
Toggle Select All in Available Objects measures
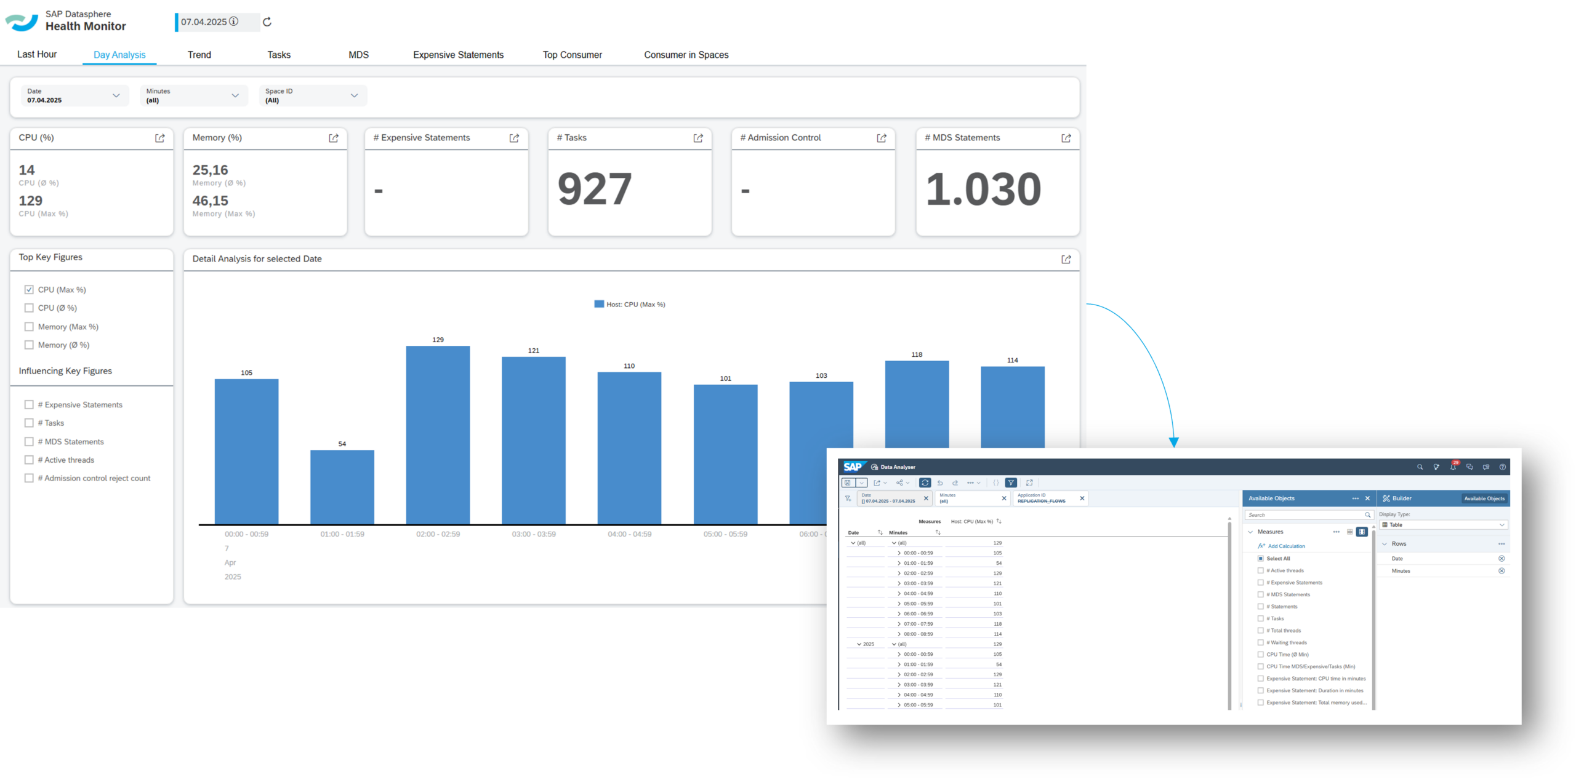(x=1260, y=559)
